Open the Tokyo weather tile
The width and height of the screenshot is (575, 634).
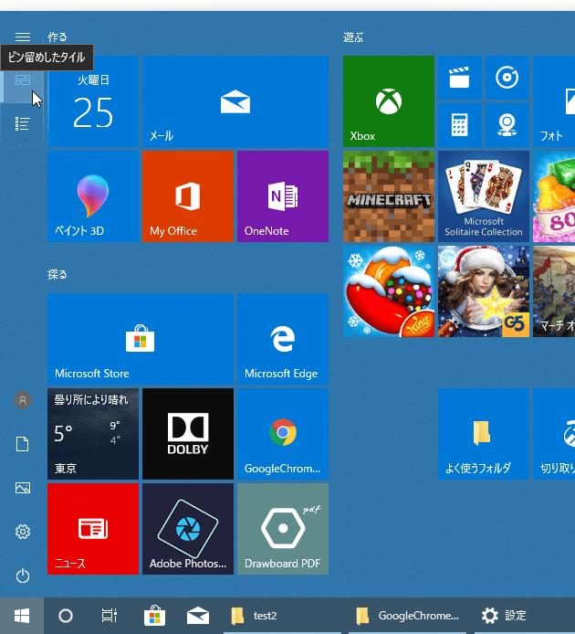(x=93, y=434)
